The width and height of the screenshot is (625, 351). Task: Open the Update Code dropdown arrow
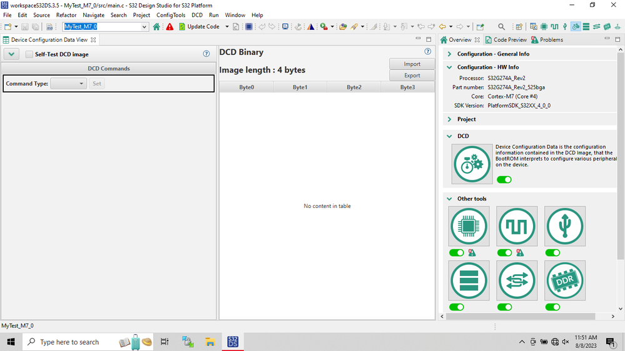click(x=227, y=27)
